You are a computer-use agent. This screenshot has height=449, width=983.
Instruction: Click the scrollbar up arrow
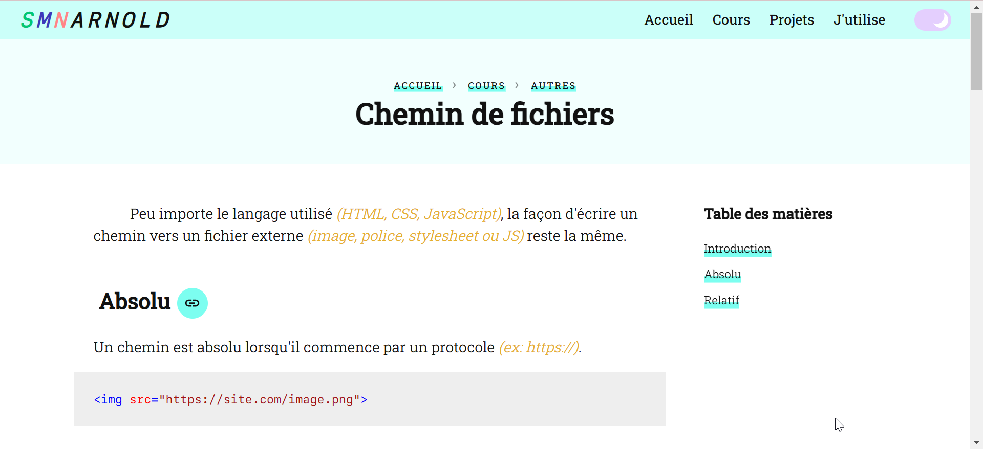[976, 6]
